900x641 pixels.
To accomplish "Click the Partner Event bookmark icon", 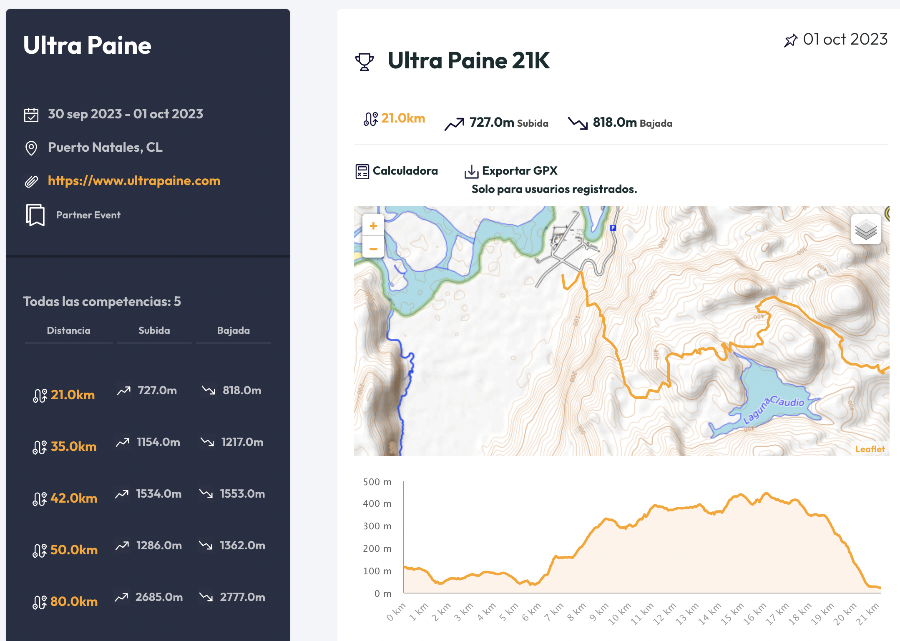I will [x=35, y=215].
